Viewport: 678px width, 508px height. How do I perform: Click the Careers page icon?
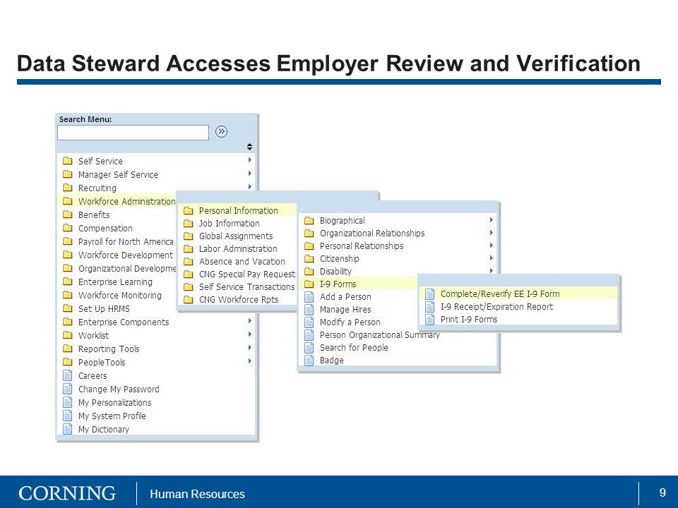(x=68, y=375)
